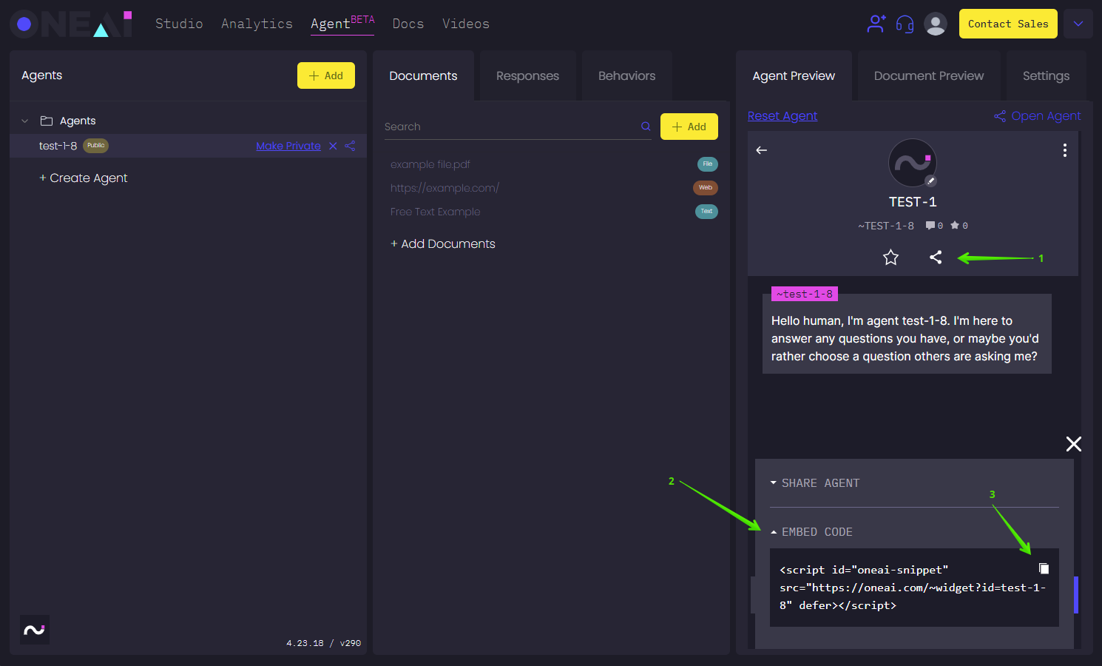This screenshot has height=666, width=1102.
Task: Click the Reset Agent link
Action: coord(782,115)
